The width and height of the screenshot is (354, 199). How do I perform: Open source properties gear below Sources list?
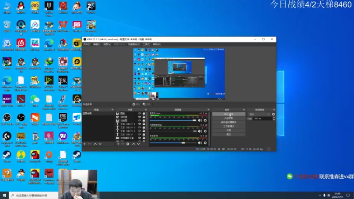(x=128, y=144)
